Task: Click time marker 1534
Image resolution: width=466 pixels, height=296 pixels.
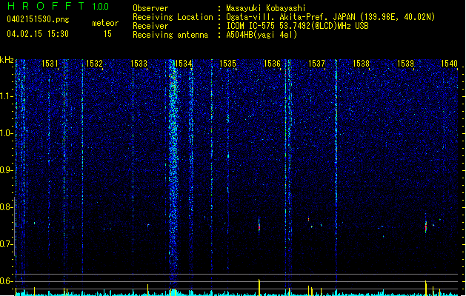Action: 184,64
